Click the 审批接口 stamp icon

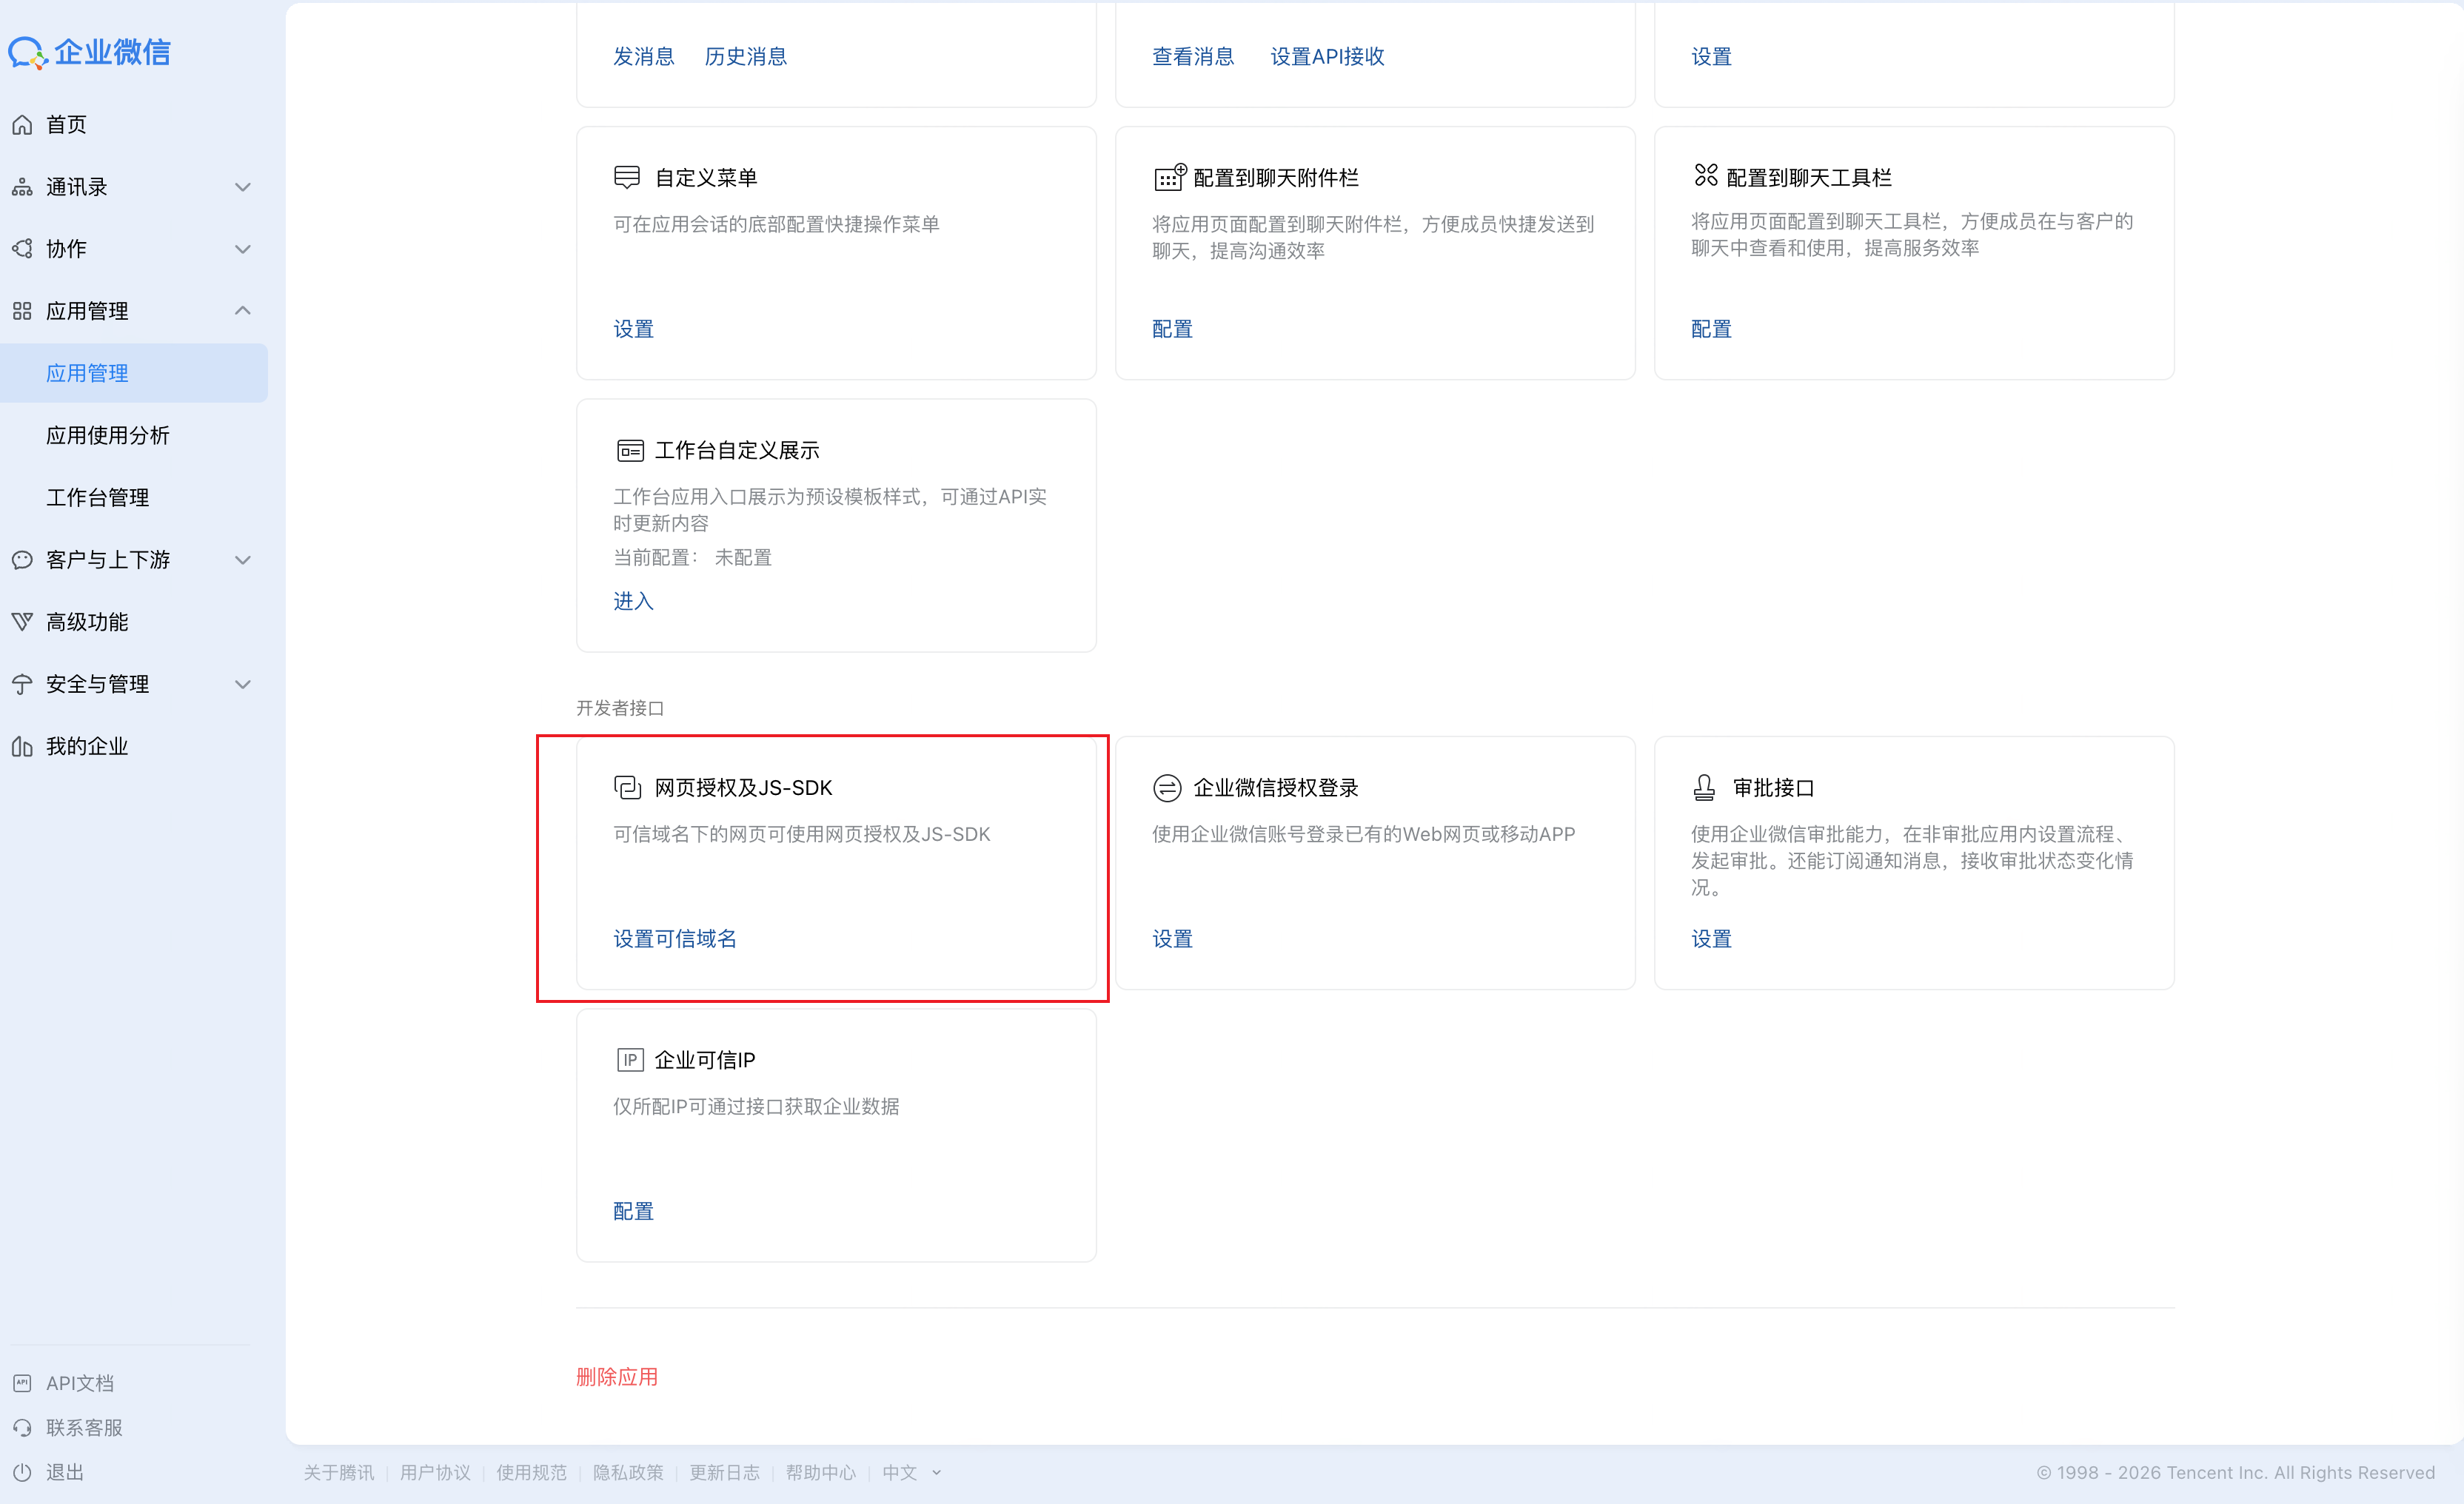point(1705,788)
